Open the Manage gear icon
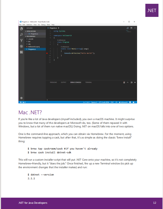 (x=21, y=98)
